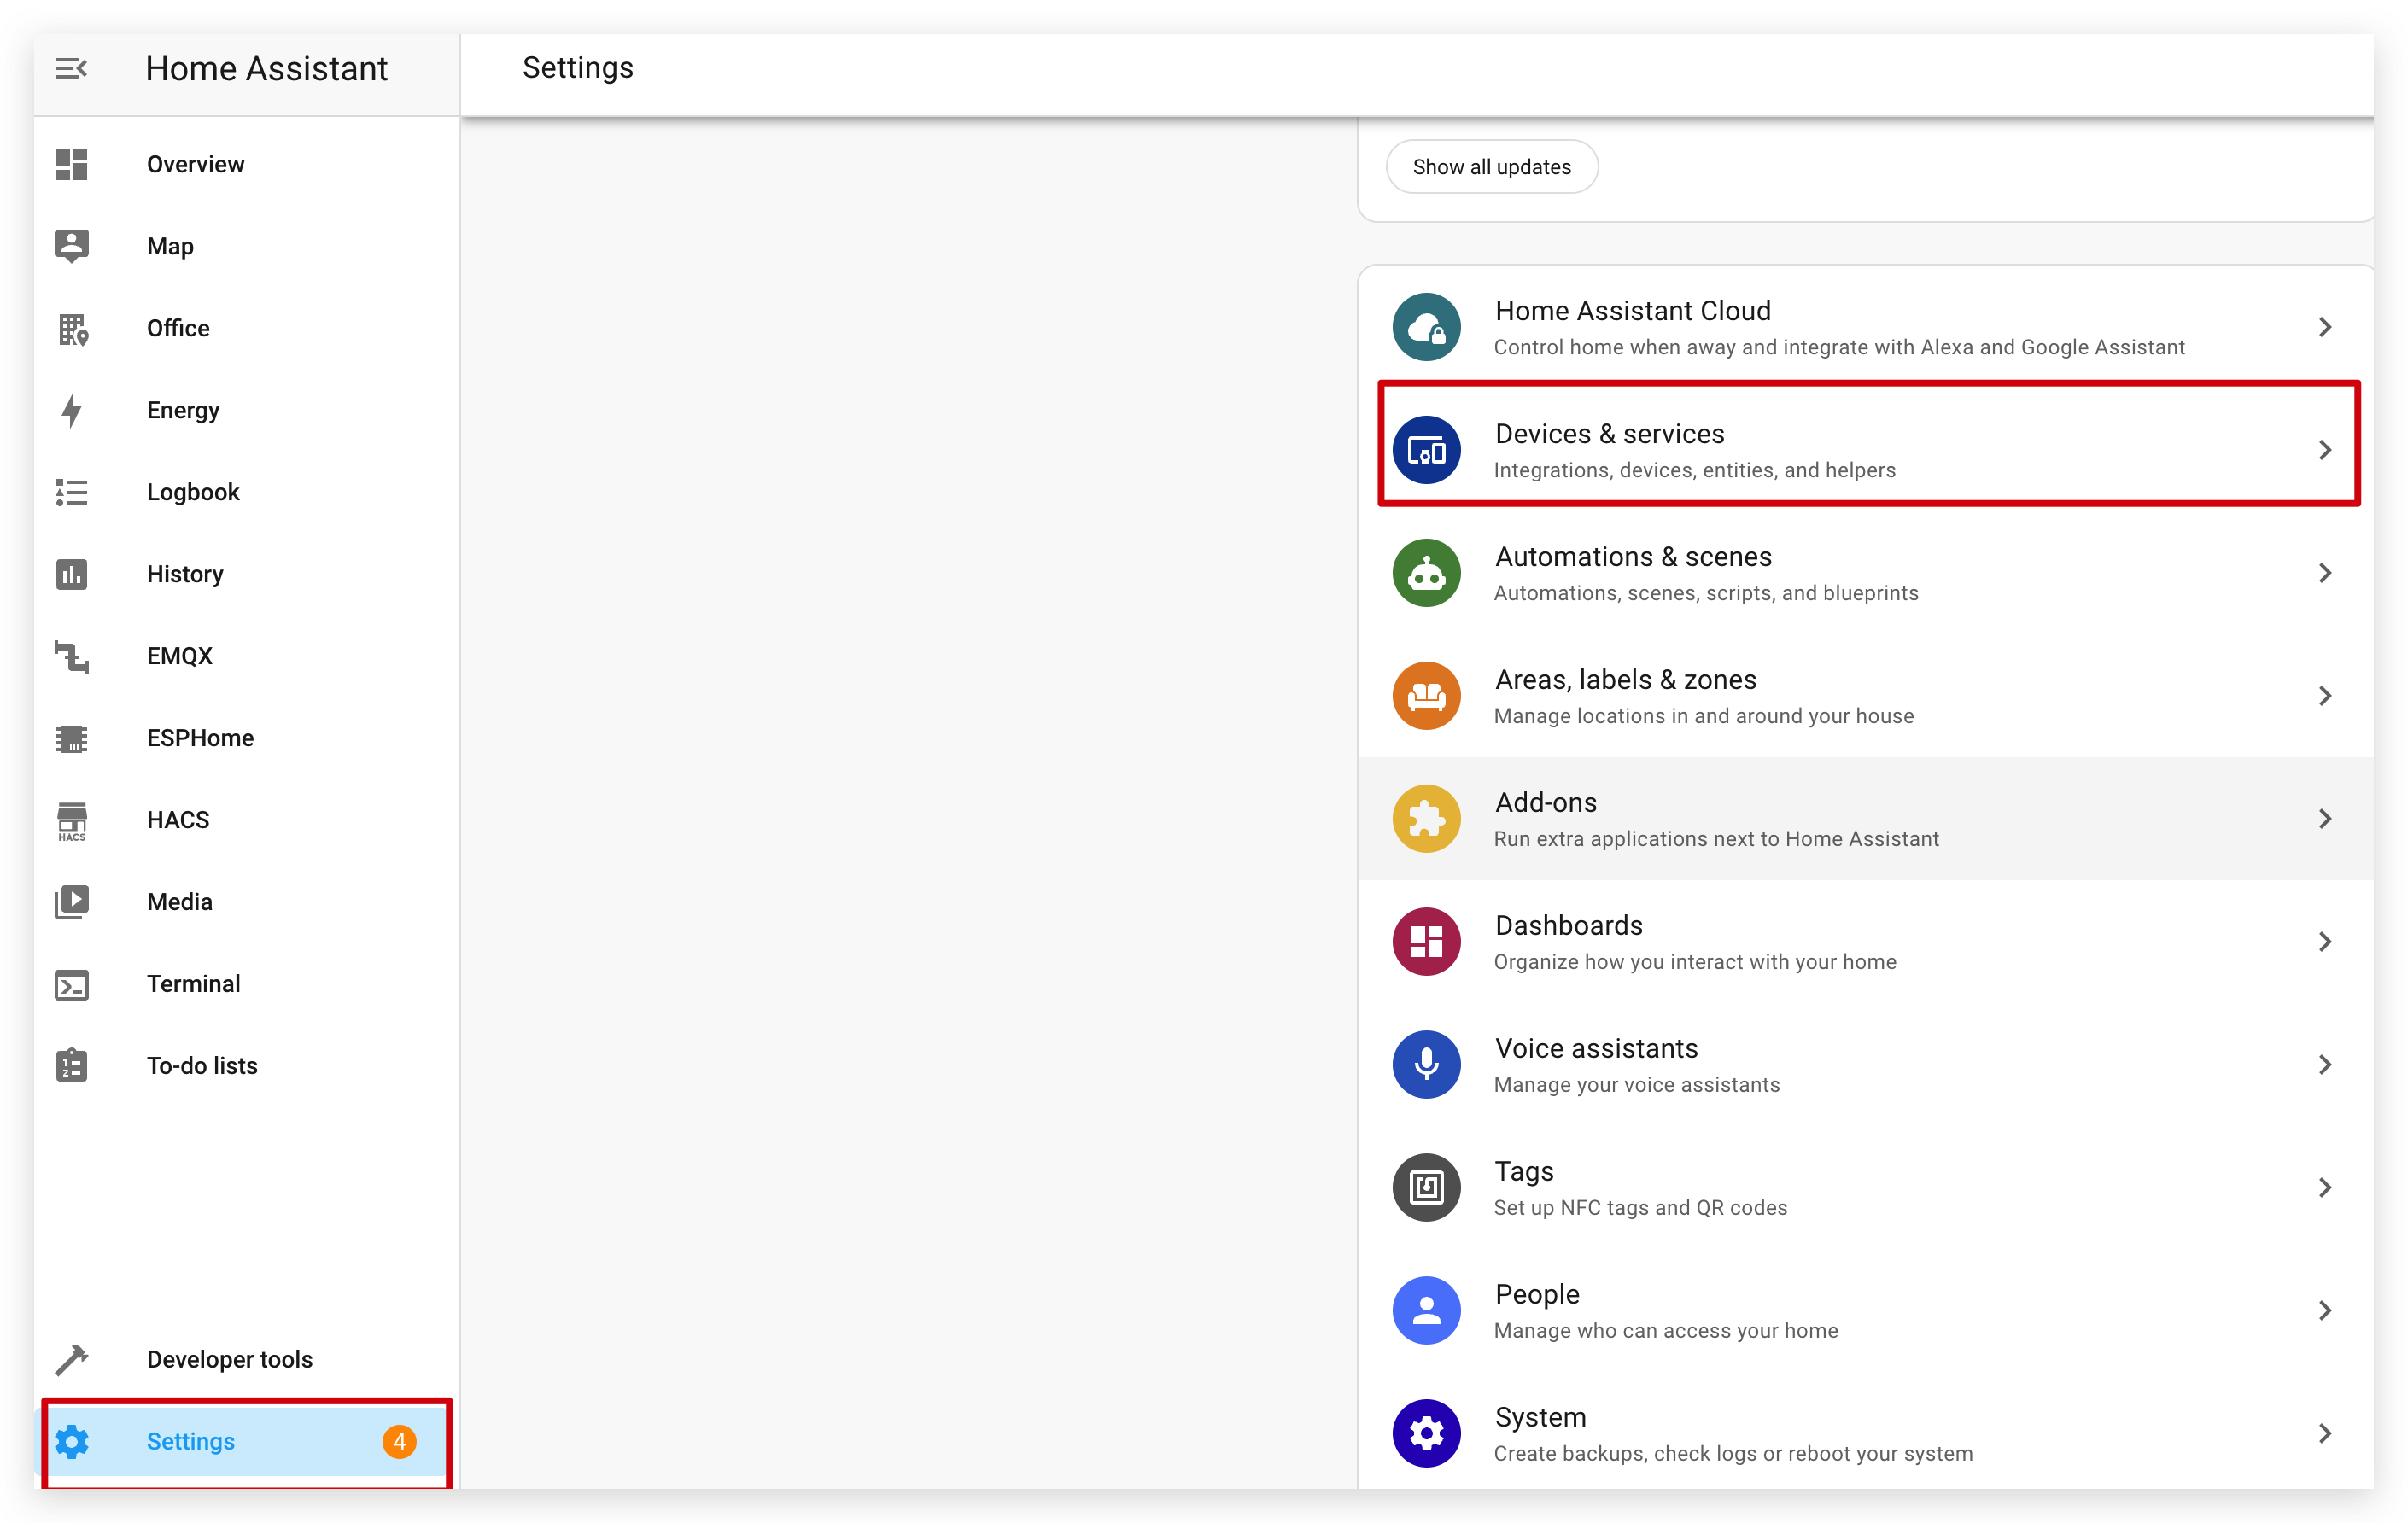Click the System cog icon
Image resolution: width=2408 pixels, height=1523 pixels.
pyautogui.click(x=1426, y=1433)
